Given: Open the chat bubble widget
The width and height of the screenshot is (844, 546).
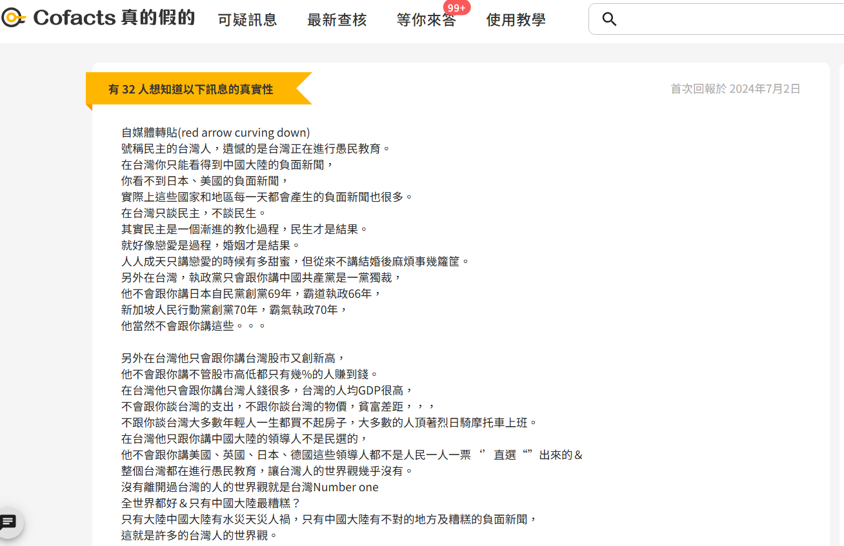Looking at the screenshot, I should (x=9, y=522).
